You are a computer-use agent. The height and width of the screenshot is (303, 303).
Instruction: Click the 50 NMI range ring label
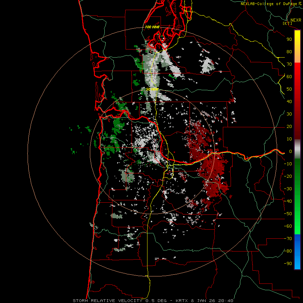click(x=152, y=89)
